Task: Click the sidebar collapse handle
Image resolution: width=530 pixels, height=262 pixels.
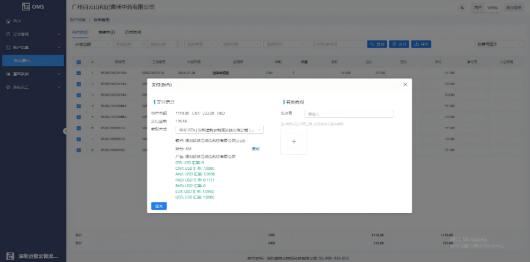Action: 65,131
